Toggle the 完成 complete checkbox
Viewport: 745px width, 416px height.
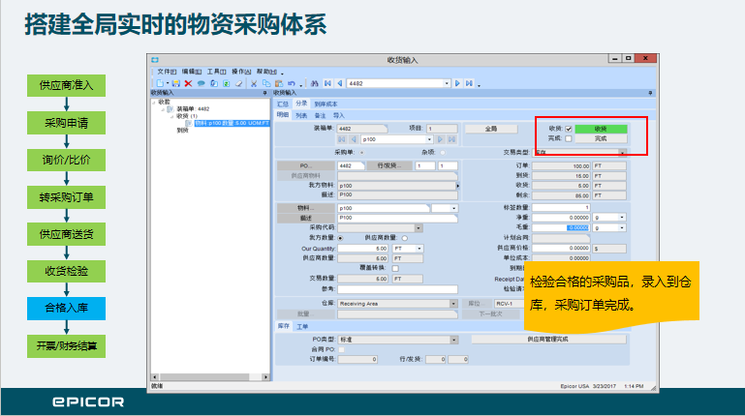(x=569, y=139)
